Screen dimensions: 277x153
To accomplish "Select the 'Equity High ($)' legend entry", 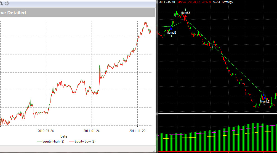I will point(50,141).
